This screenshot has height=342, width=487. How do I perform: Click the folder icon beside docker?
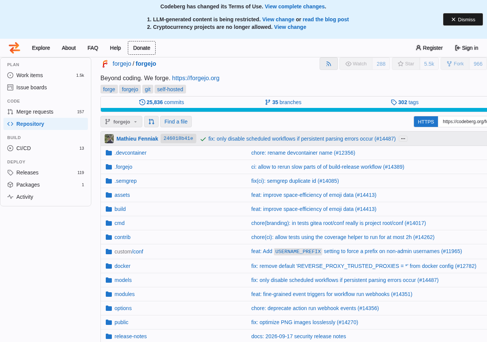click(x=109, y=266)
